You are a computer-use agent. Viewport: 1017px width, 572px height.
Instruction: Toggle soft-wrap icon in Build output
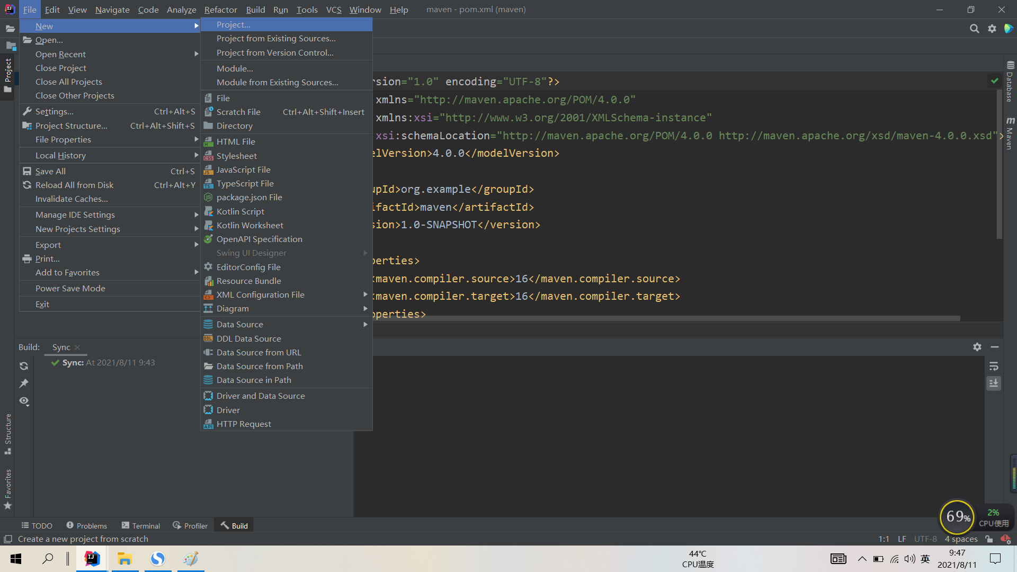click(994, 366)
